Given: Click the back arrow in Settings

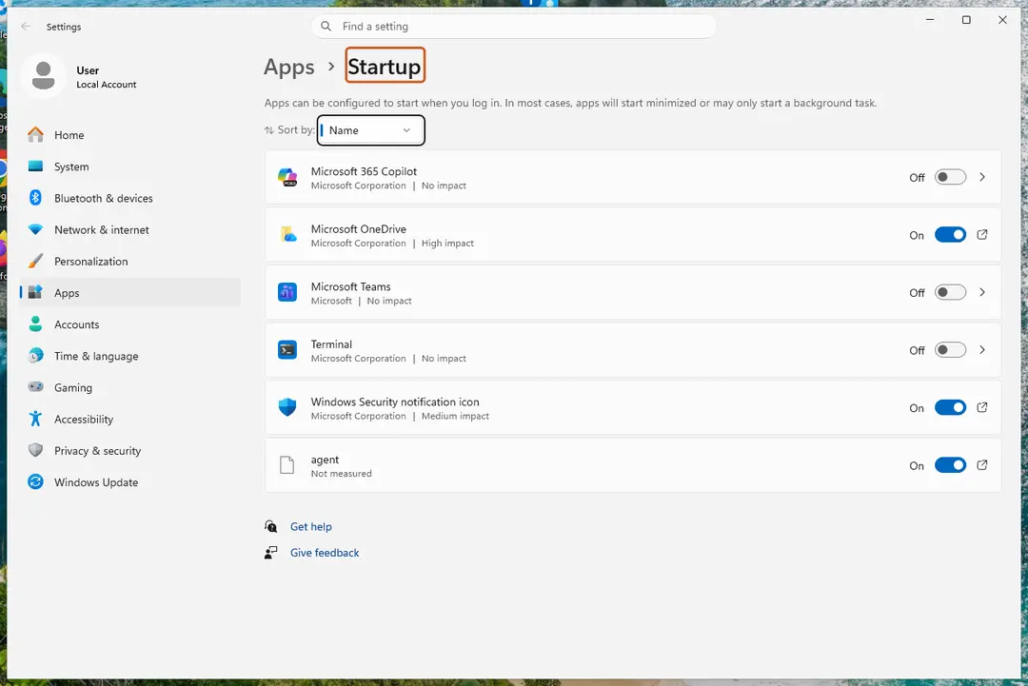Looking at the screenshot, I should click(x=26, y=27).
